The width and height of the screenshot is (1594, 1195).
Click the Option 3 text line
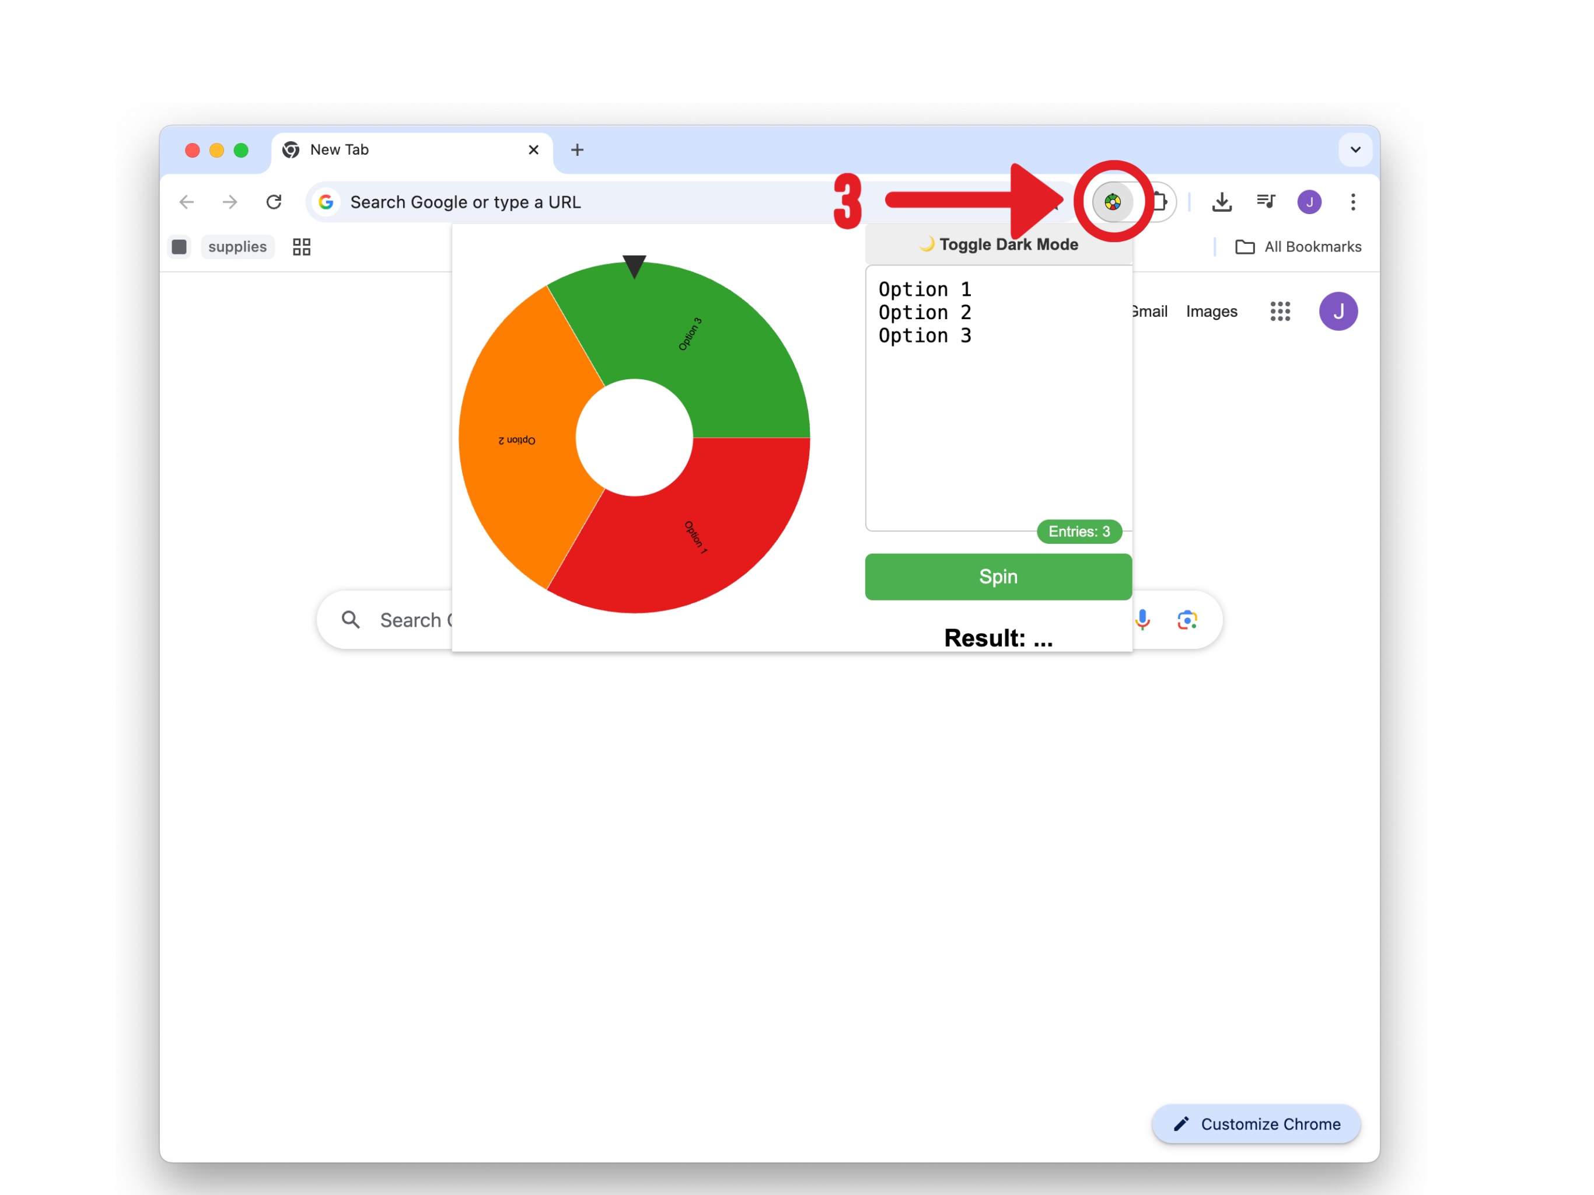pos(925,335)
